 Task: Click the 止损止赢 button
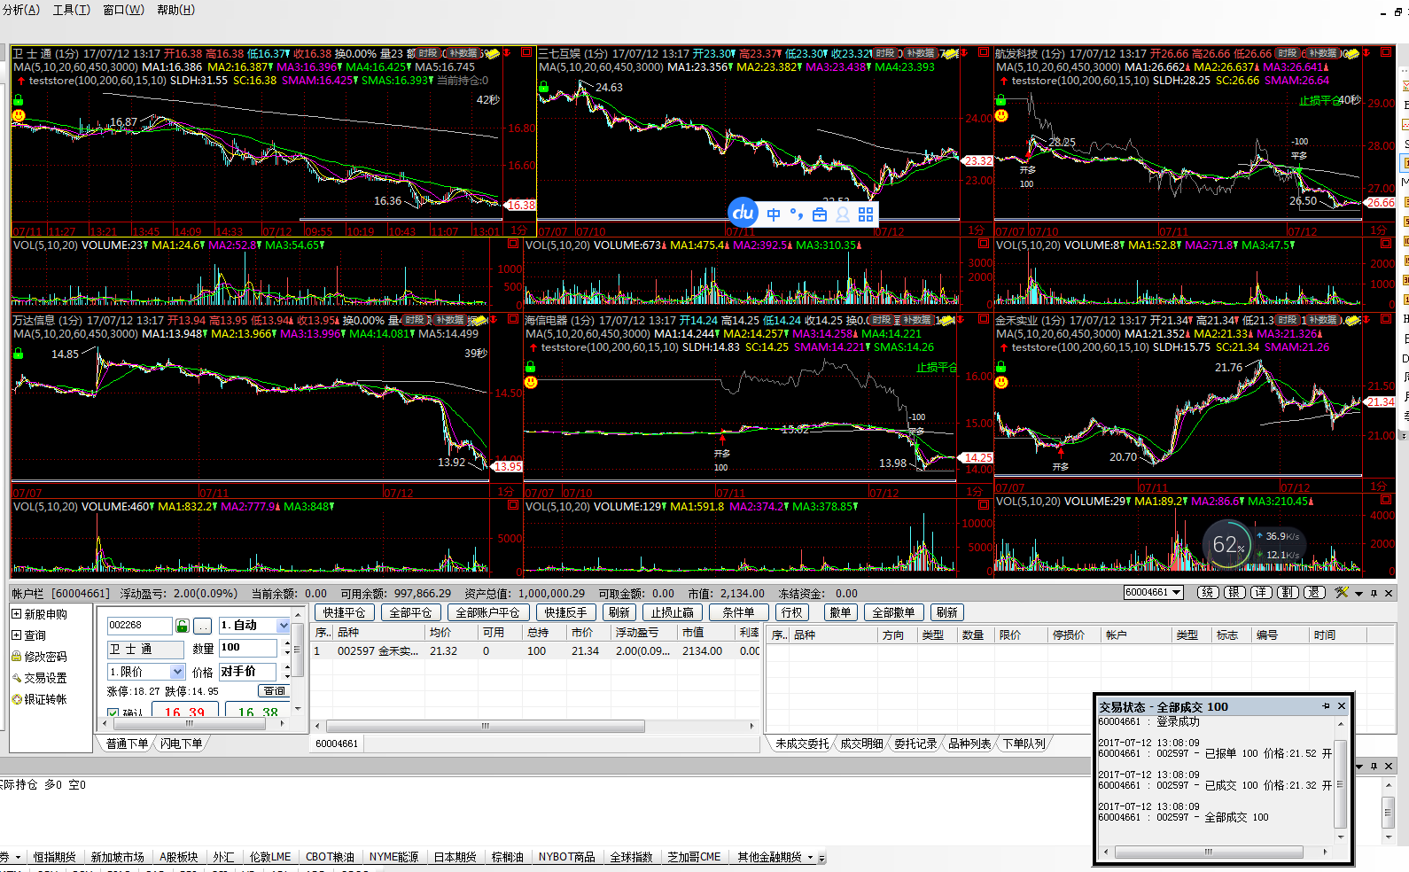coord(673,612)
